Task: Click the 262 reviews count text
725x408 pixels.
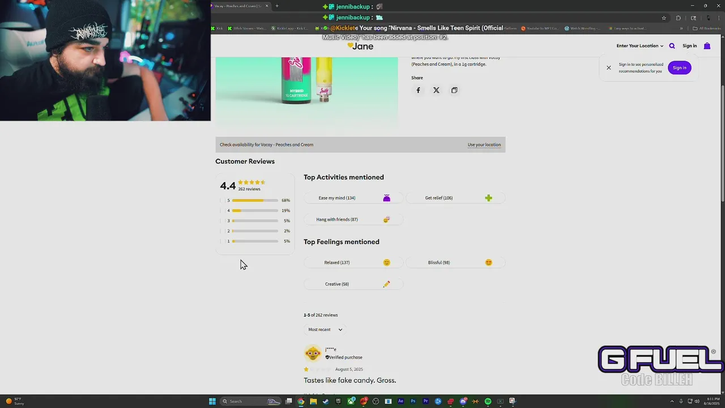Action: pos(249,189)
